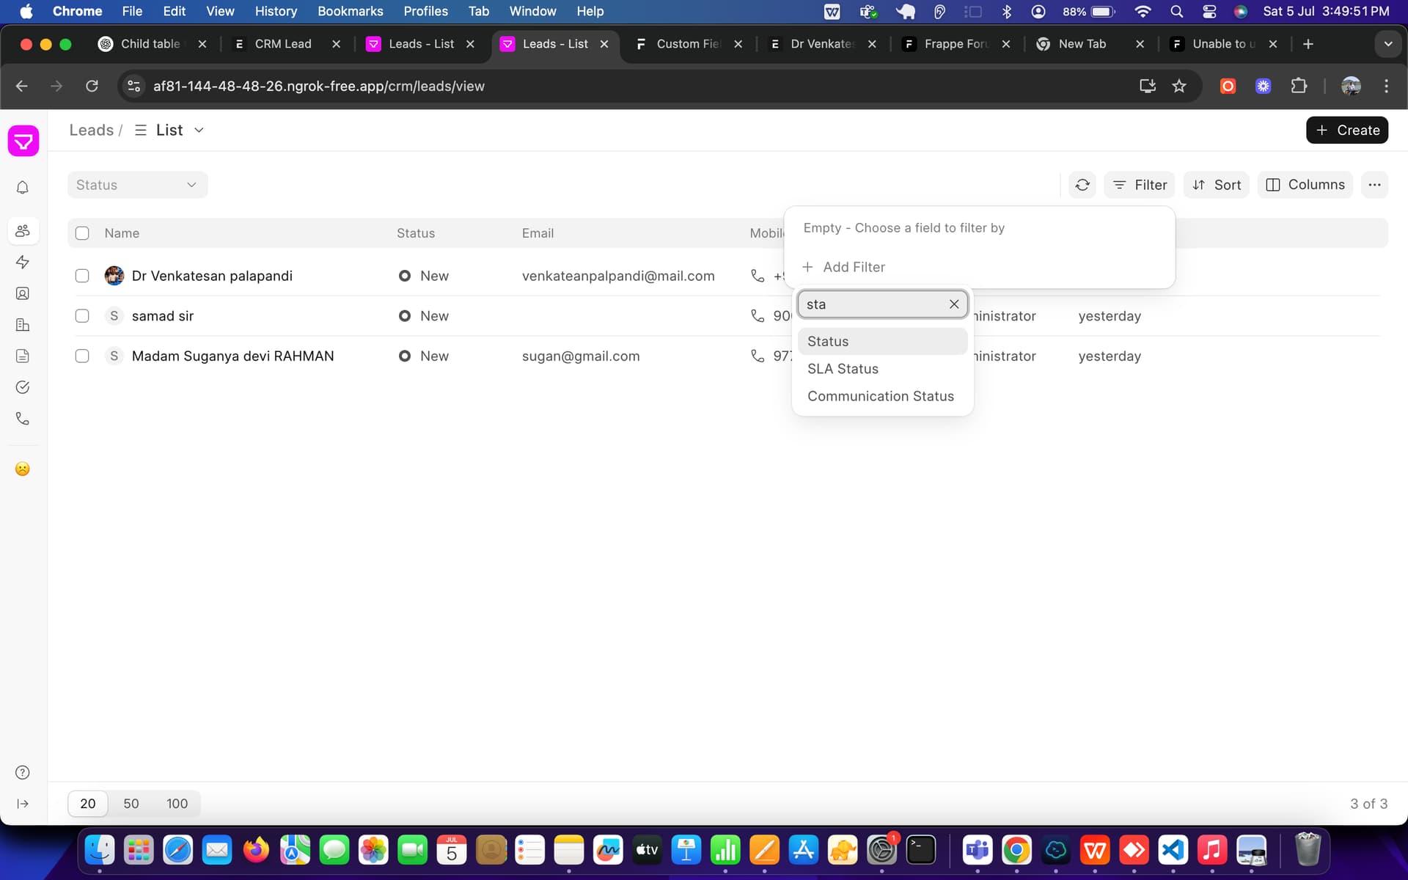
Task: Set page size to 20
Action: (88, 804)
